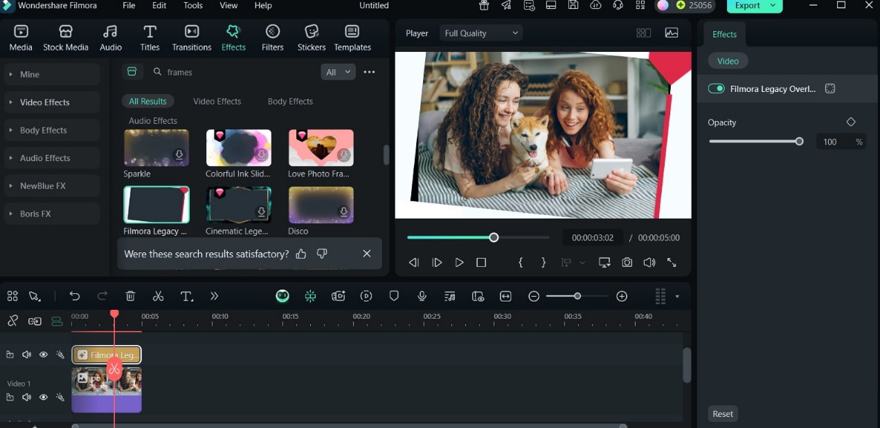Viewport: 880px width, 428px height.
Task: Expand the NewBlue FX category
Action: pyautogui.click(x=52, y=186)
